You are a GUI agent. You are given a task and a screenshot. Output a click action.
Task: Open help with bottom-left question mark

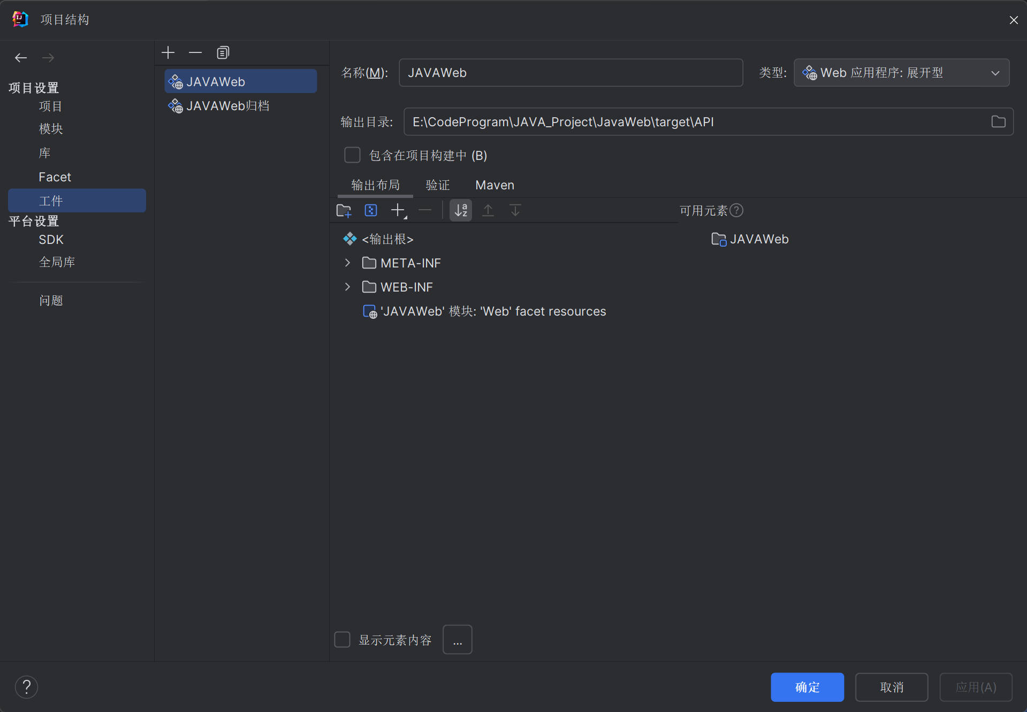(x=26, y=687)
